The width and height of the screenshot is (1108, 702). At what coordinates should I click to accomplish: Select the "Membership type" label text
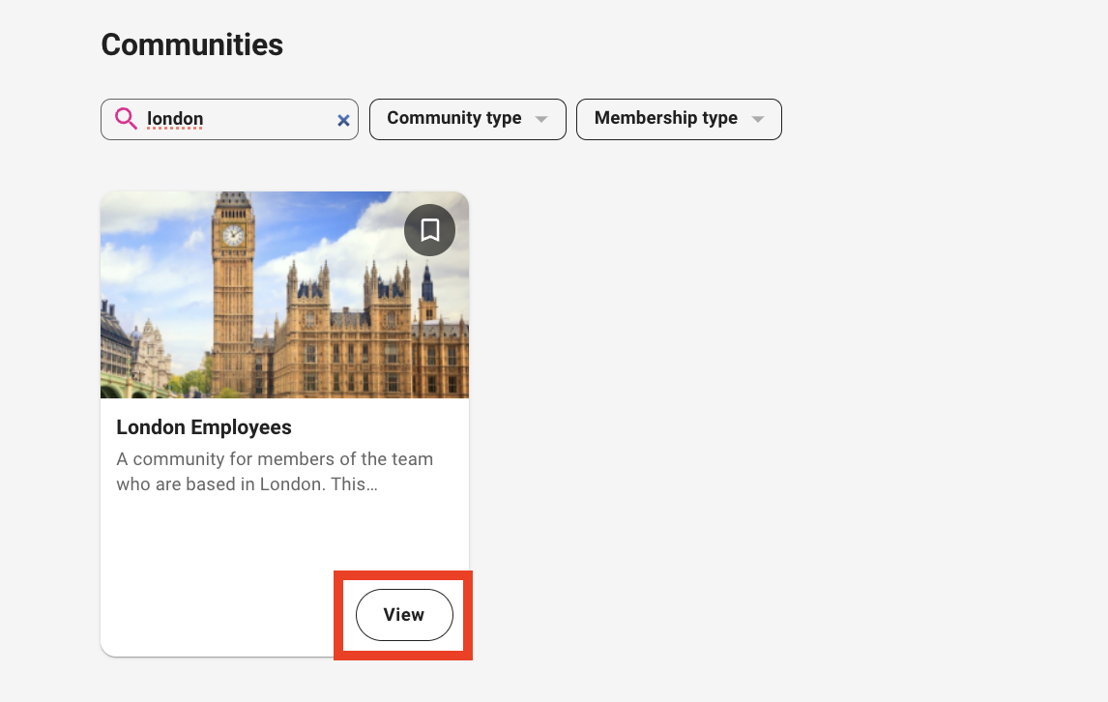(x=665, y=118)
